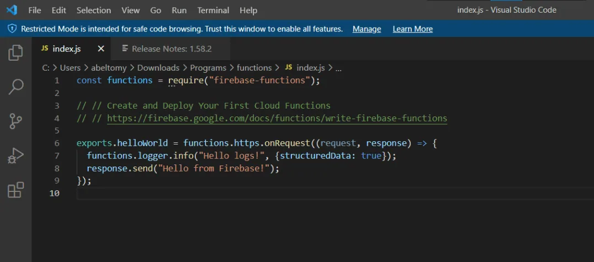Select the Downloads breadcrumb segment
Image resolution: width=594 pixels, height=262 pixels.
tap(158, 68)
